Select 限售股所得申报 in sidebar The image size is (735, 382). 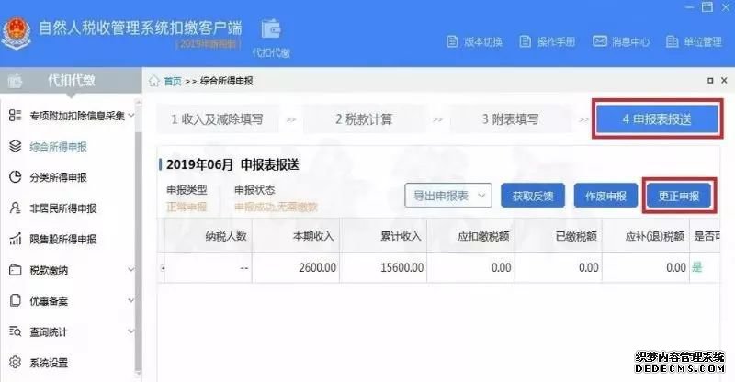(62, 240)
